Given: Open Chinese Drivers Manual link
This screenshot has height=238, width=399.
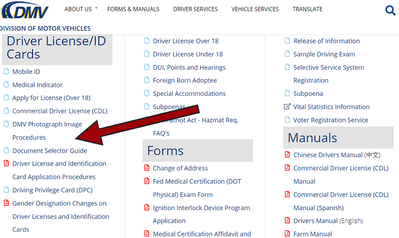Looking at the screenshot, I should tap(336, 155).
